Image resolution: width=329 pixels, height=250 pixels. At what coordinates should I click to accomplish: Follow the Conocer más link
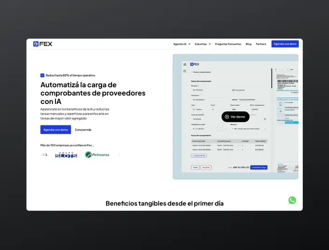click(x=83, y=130)
